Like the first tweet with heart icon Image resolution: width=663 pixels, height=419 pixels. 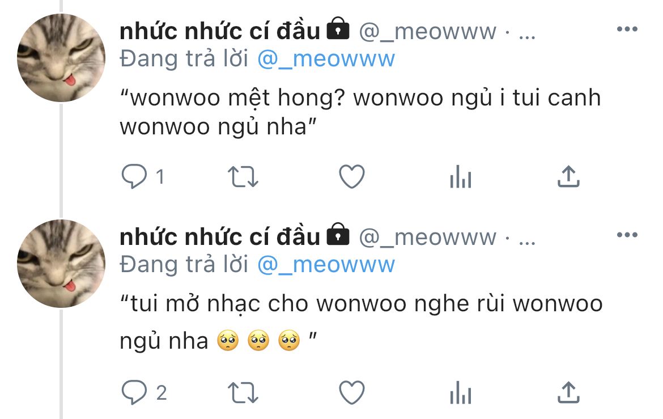[352, 176]
